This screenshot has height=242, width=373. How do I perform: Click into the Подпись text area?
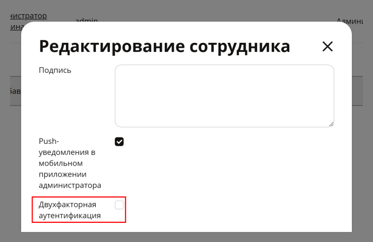pos(224,96)
